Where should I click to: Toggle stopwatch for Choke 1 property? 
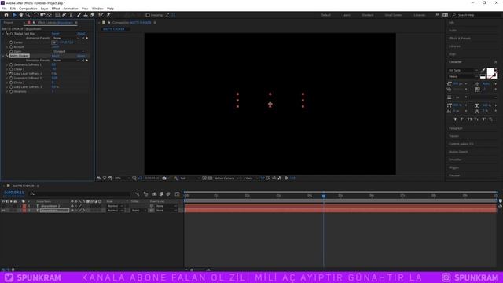[11, 69]
